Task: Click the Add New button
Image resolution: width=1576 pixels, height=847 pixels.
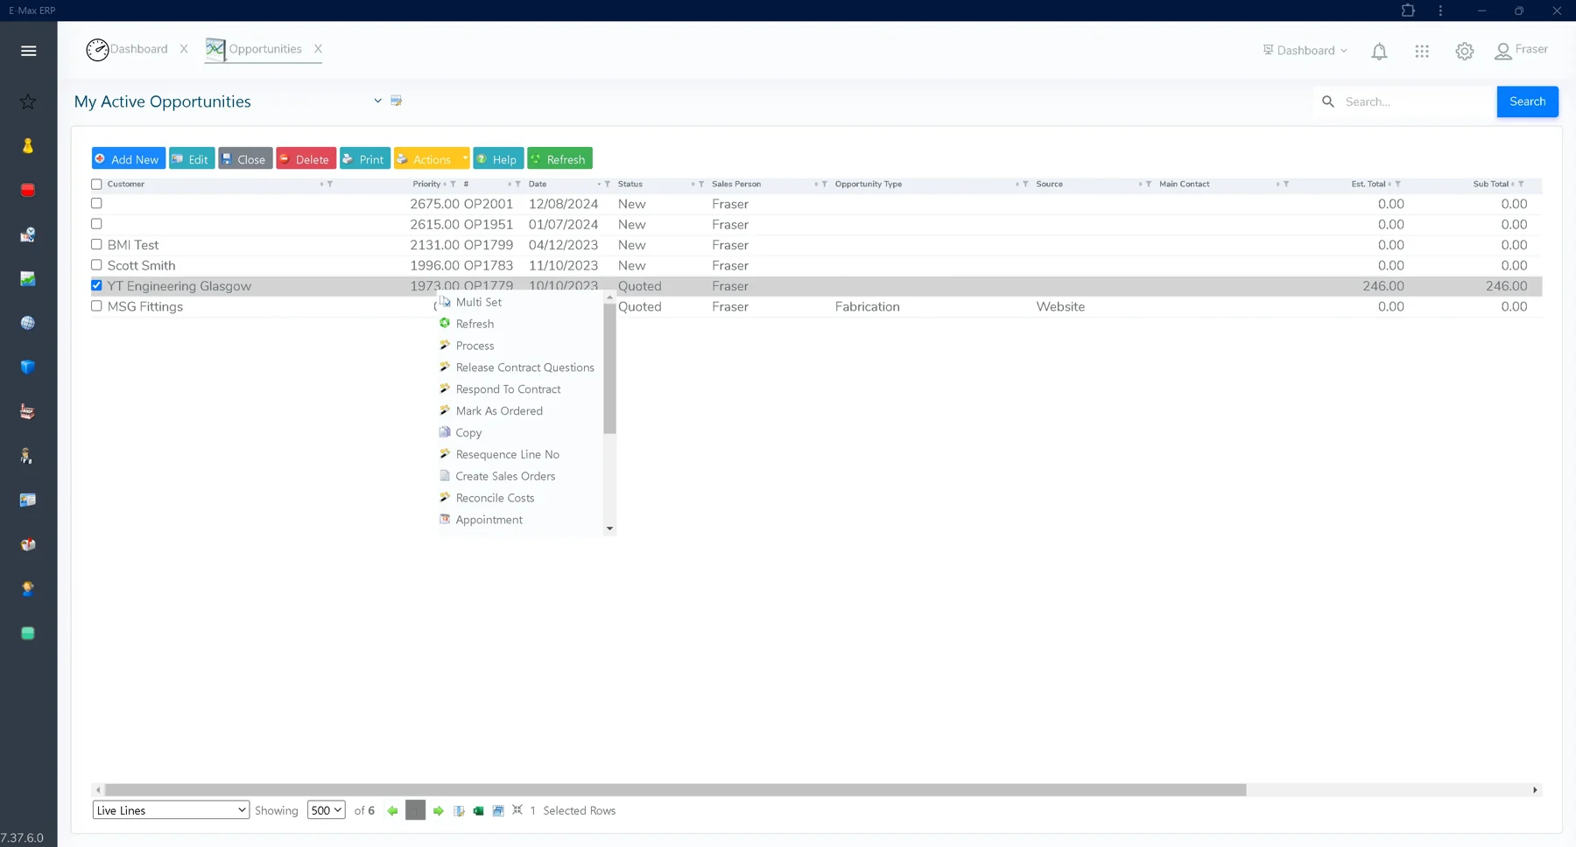Action: point(129,158)
